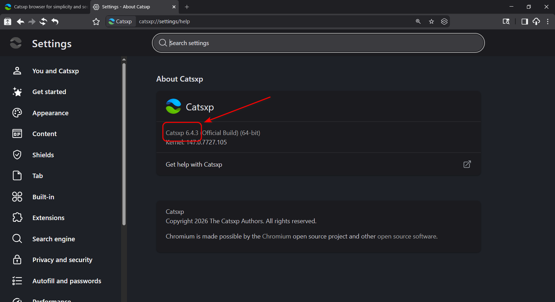
Task: Click the shield check icon for Shields
Action: click(x=17, y=155)
